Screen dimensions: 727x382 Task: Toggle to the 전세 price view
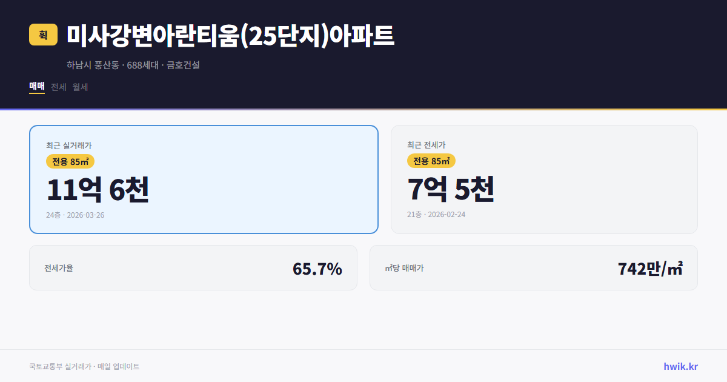[58, 87]
